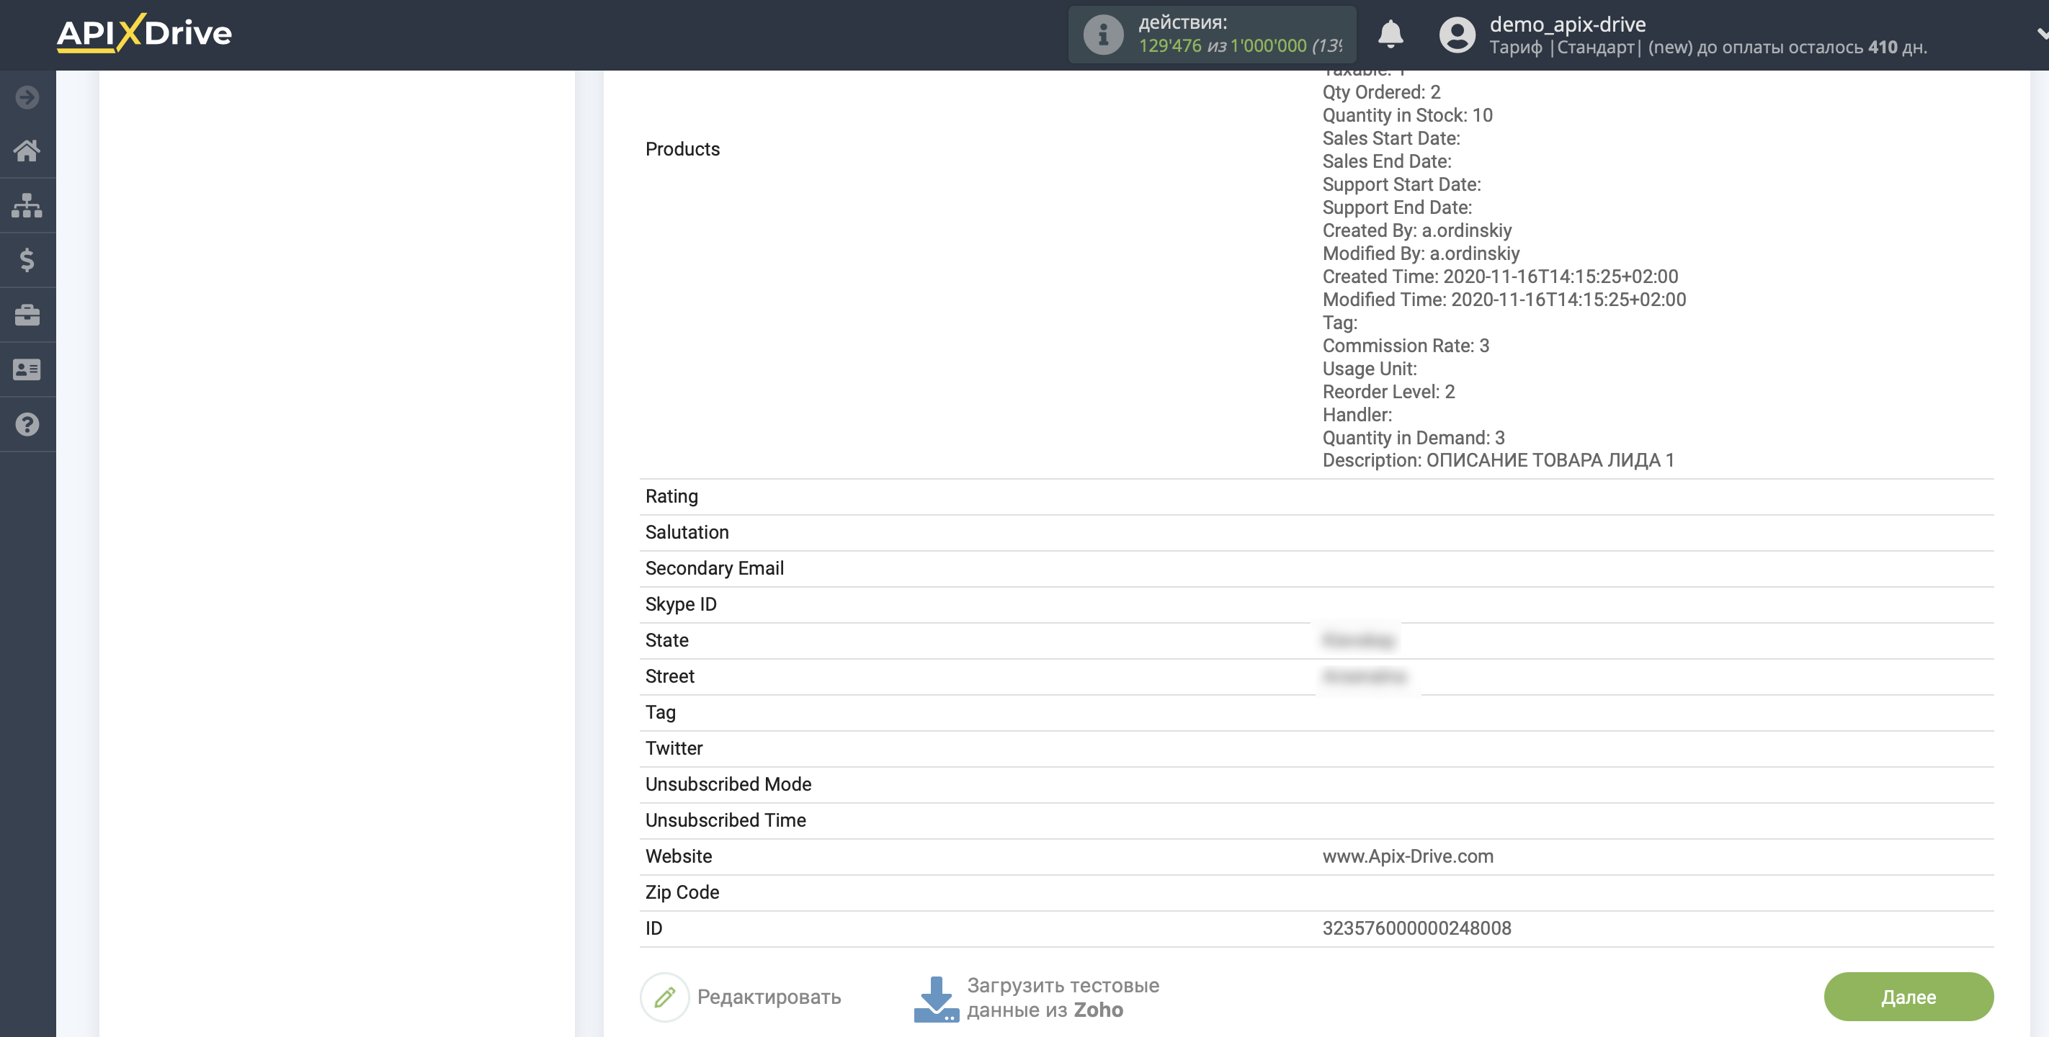Open demo_apix-drive account name
Screen dimensions: 2049x1037
click(1567, 24)
